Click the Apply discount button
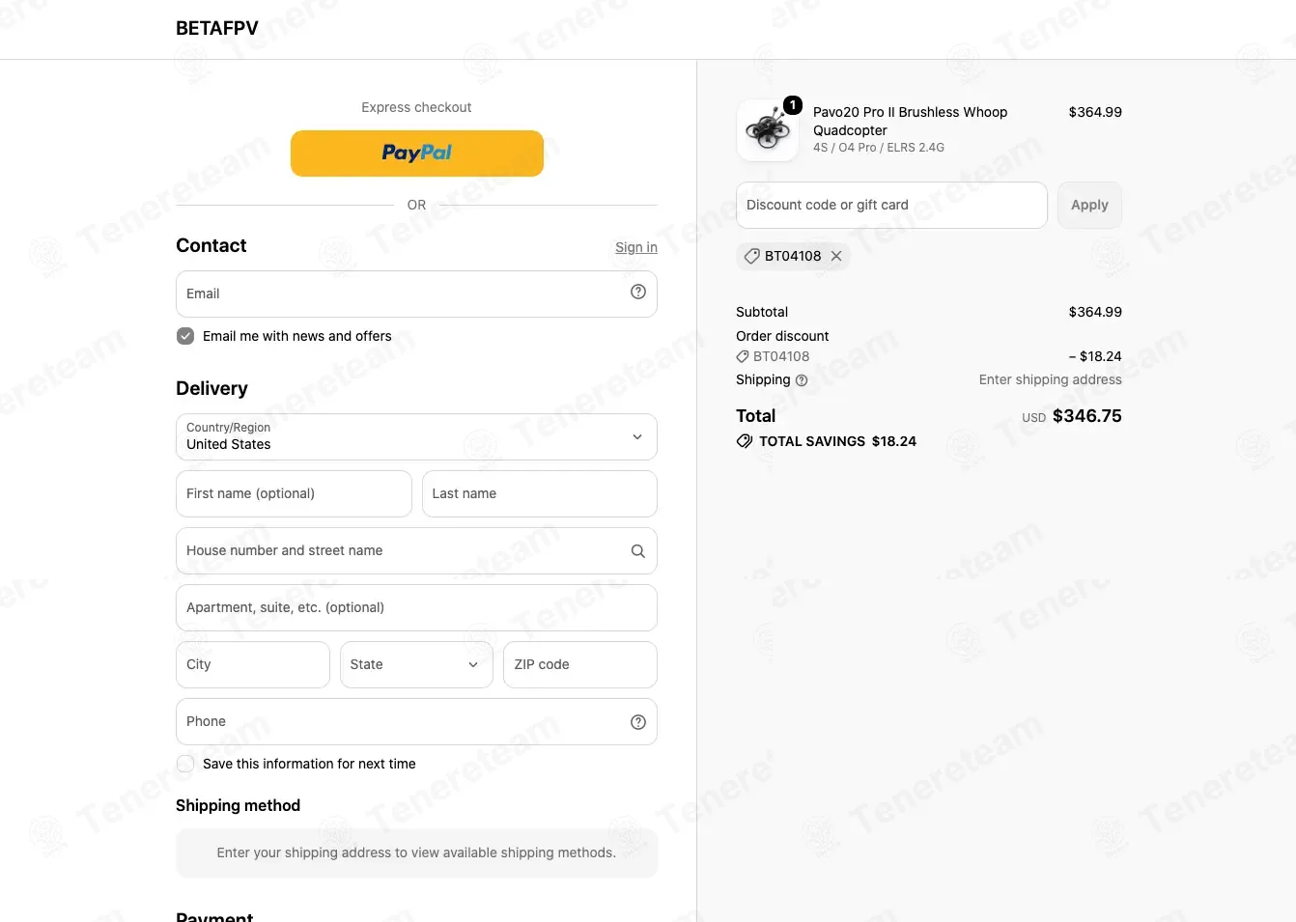The image size is (1296, 922). coord(1089,206)
